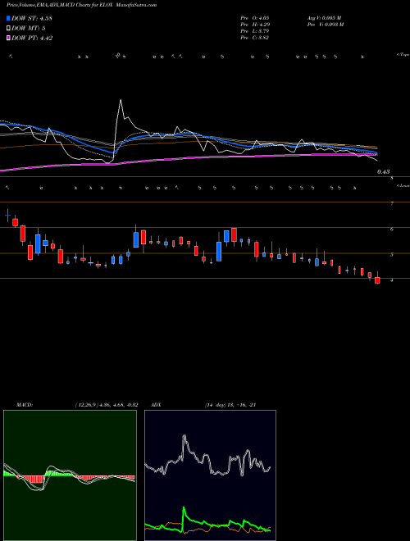Click the 'Pre V: 0.093 M' value
This screenshot has width=410, height=541.
(x=325, y=25)
